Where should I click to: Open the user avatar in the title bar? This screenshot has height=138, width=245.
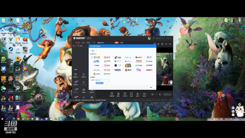pyautogui.click(x=149, y=38)
